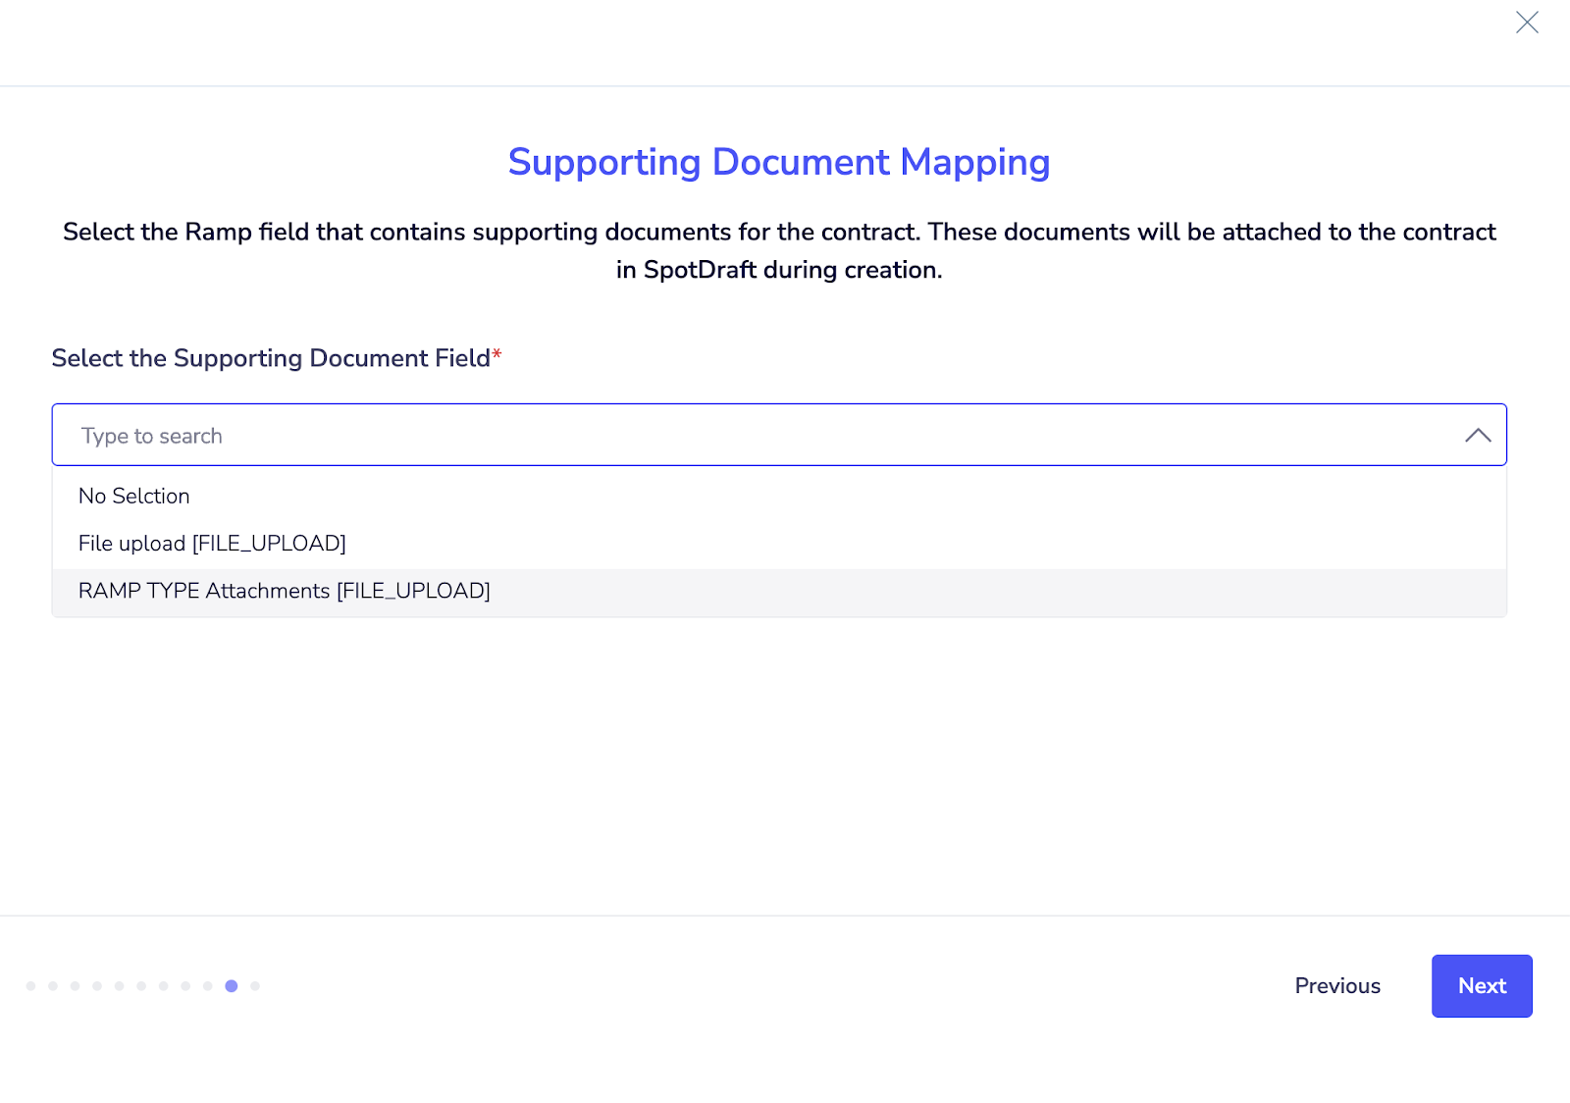Viewport: 1570px width, 1103px height.
Task: Choose 'File upload [FILE_UPLOAD]' option
Action: 779,544
